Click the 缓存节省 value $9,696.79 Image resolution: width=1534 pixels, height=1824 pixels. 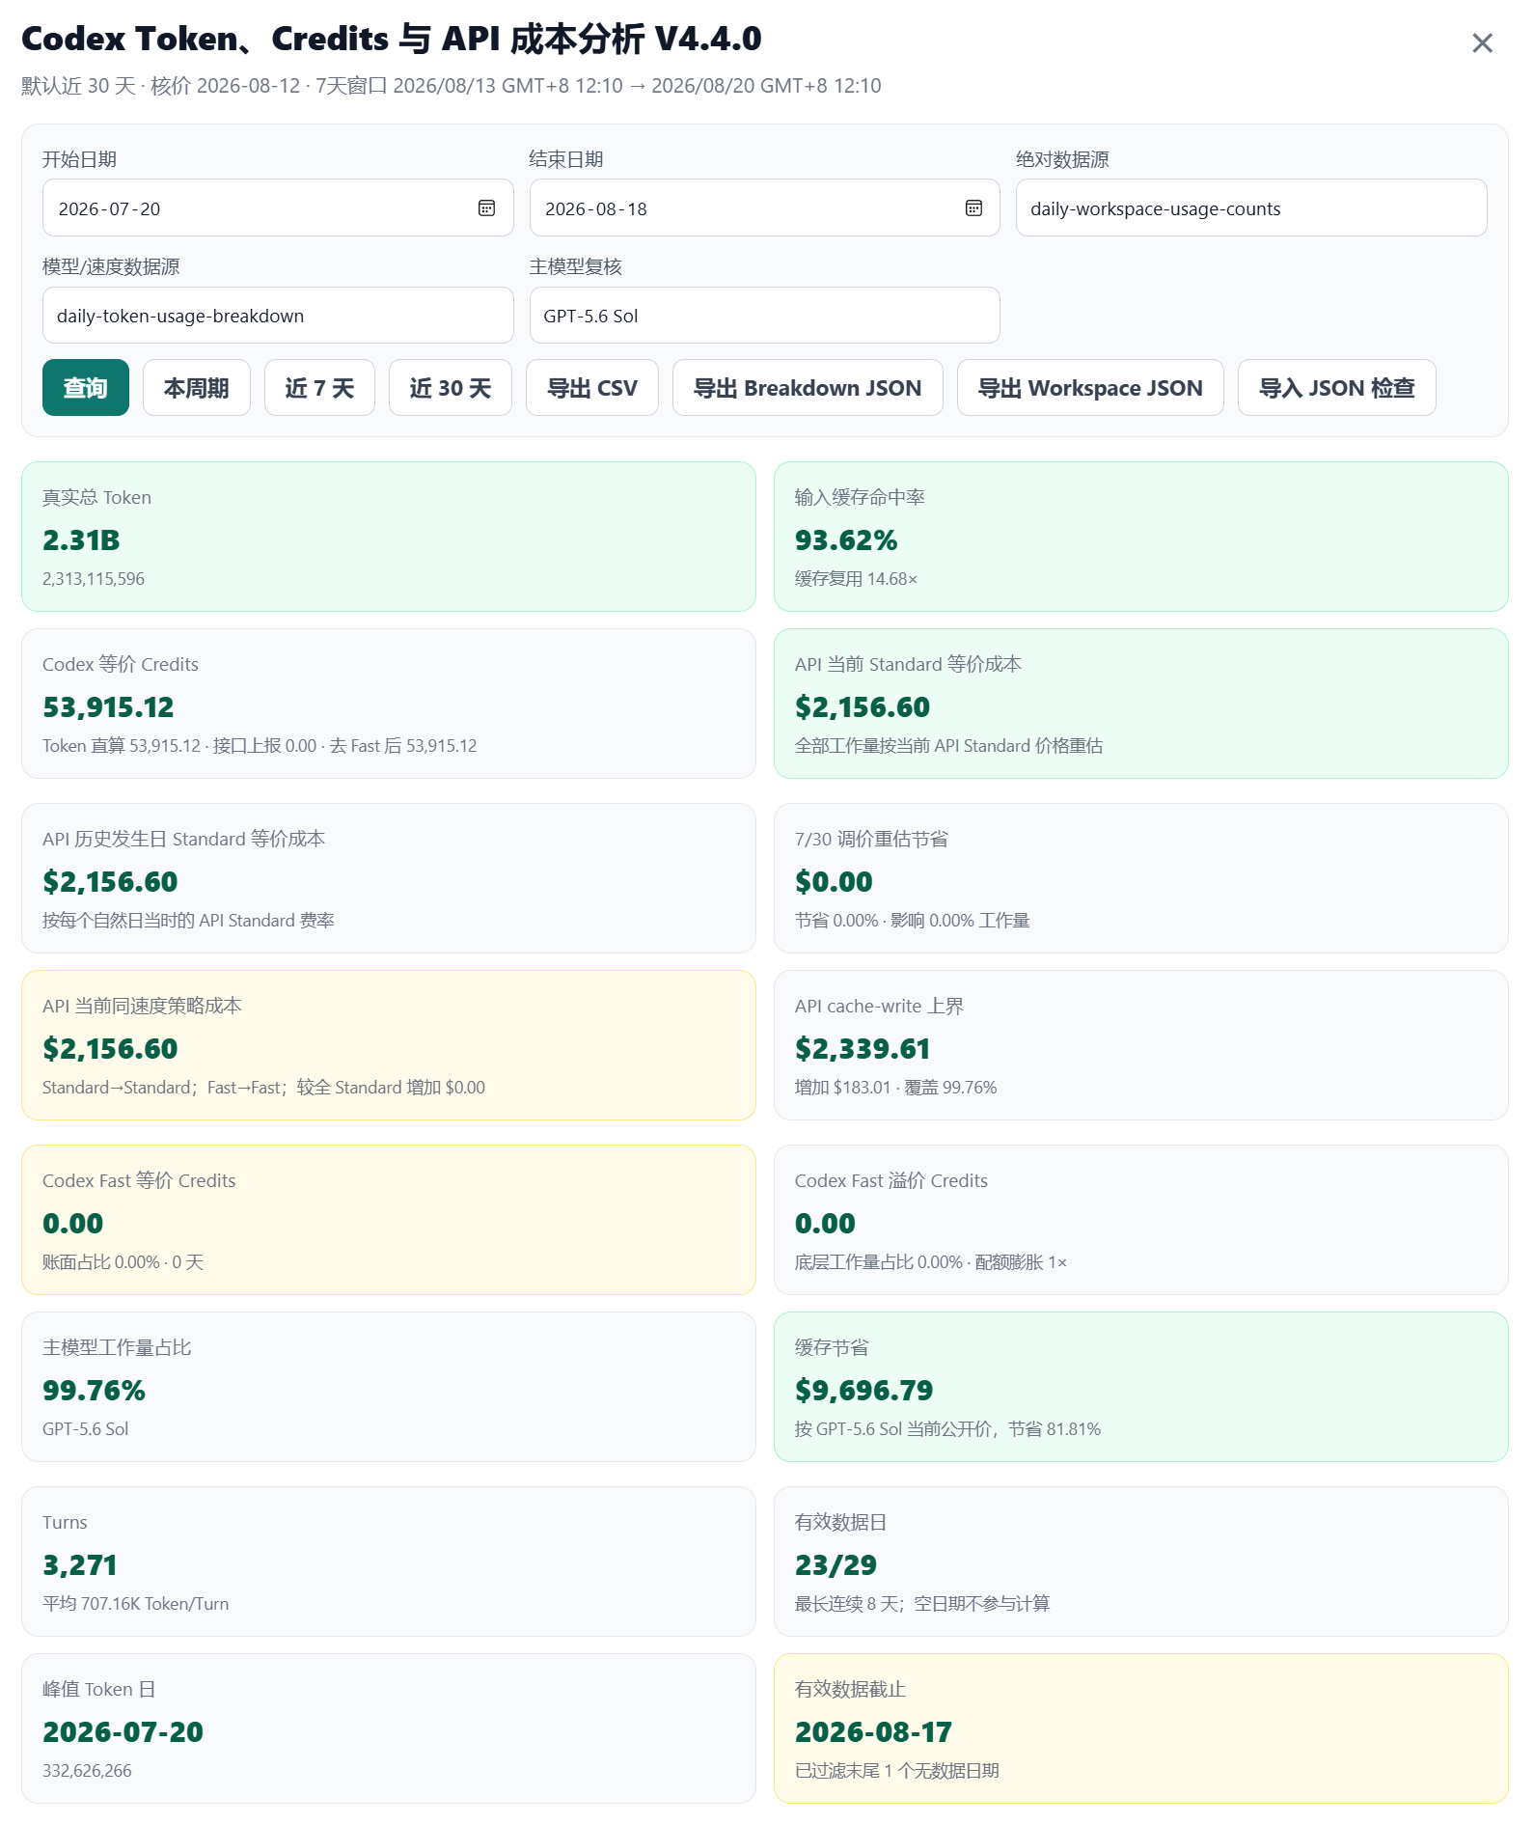coord(864,1391)
